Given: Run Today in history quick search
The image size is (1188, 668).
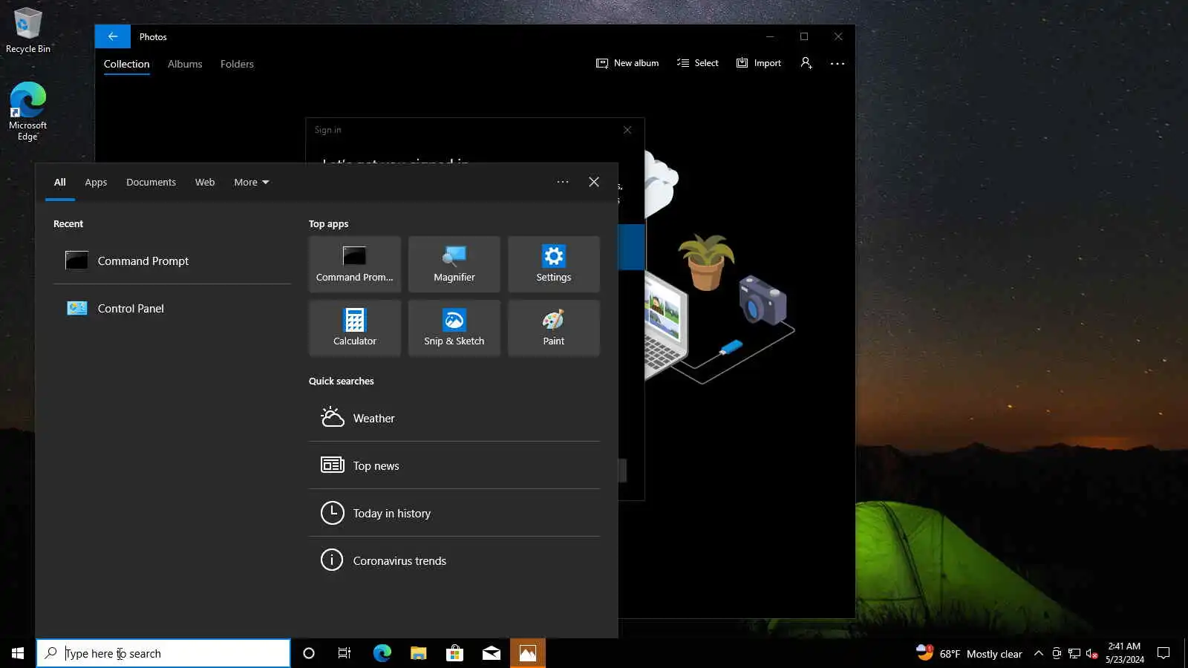Looking at the screenshot, I should pos(454,513).
